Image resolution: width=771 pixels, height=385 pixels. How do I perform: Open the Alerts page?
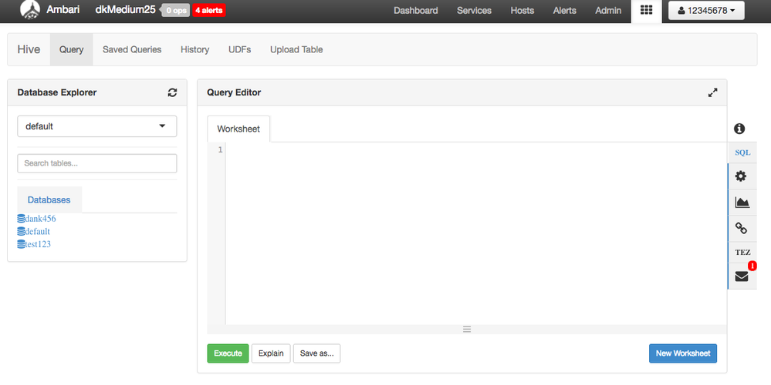pos(564,10)
